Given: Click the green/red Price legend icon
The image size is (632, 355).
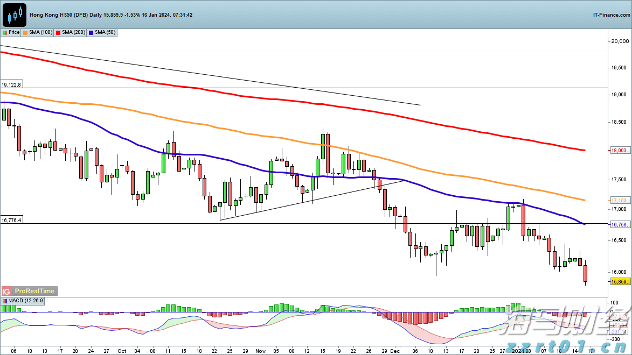Looking at the screenshot, I should click(4, 32).
